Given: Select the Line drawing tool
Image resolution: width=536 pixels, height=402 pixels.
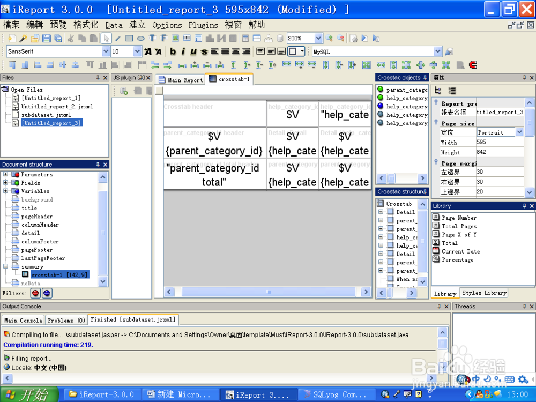Looking at the screenshot, I should [x=117, y=38].
